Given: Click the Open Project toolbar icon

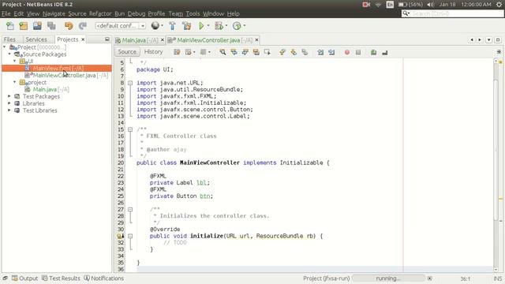Looking at the screenshot, I should tap(37, 26).
